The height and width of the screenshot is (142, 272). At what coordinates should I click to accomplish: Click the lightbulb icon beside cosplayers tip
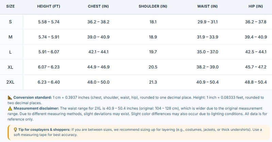point(15,129)
